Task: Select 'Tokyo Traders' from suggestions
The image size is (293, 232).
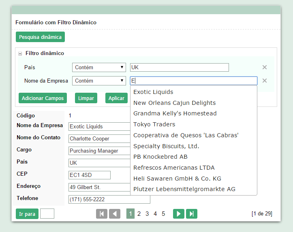Action: coord(154,124)
